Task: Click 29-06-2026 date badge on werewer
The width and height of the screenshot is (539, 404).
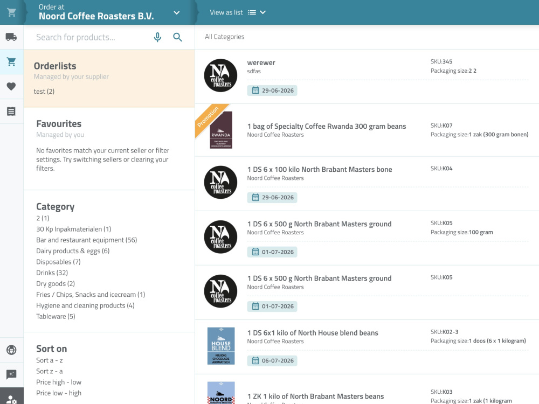Action: (x=272, y=90)
